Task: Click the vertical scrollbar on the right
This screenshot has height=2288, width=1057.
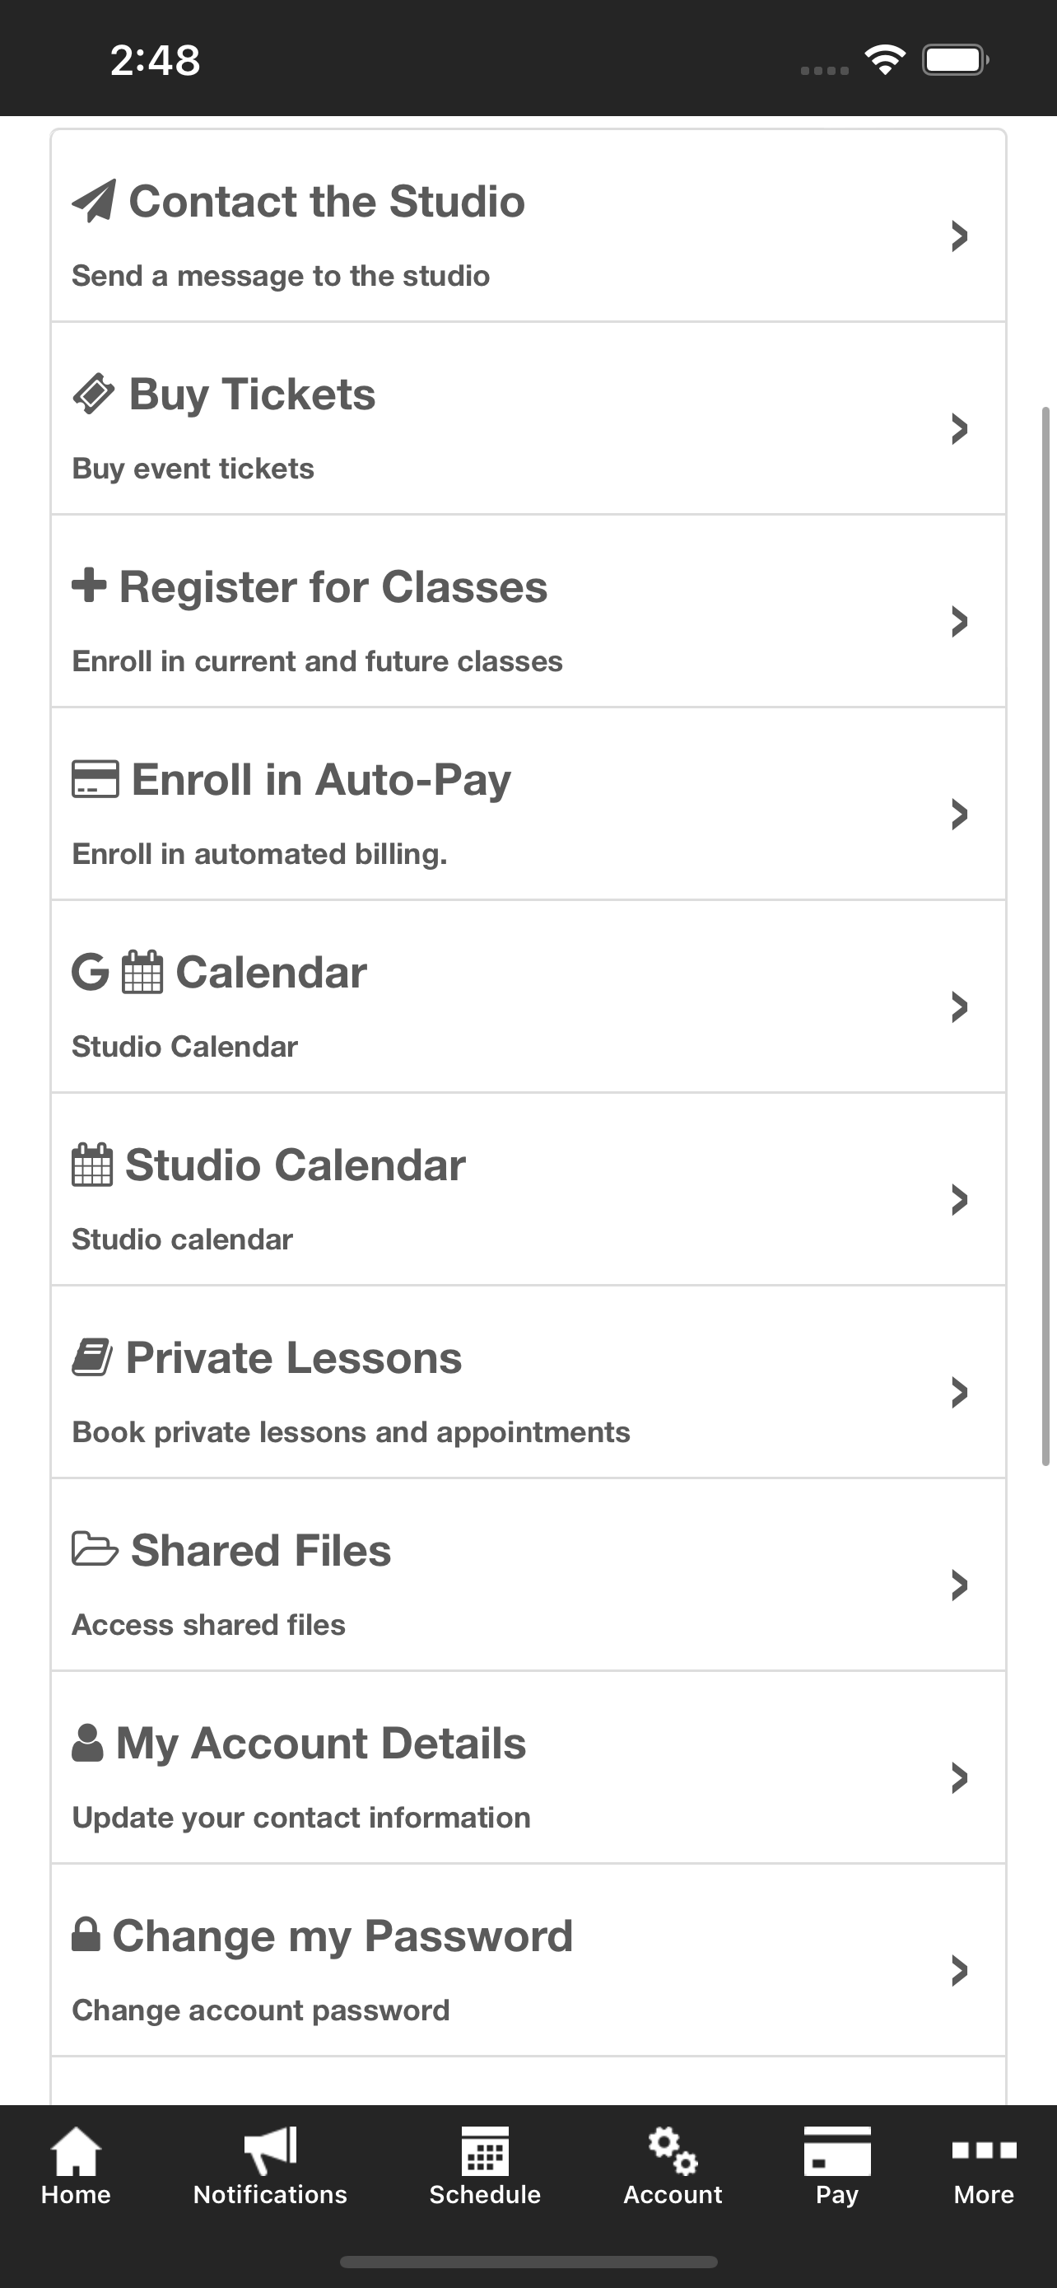Action: (1045, 936)
